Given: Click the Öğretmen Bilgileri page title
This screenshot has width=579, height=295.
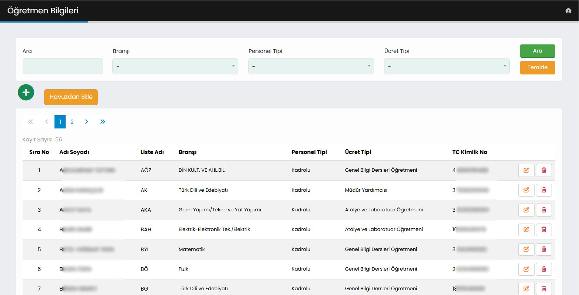Looking at the screenshot, I should [x=43, y=11].
